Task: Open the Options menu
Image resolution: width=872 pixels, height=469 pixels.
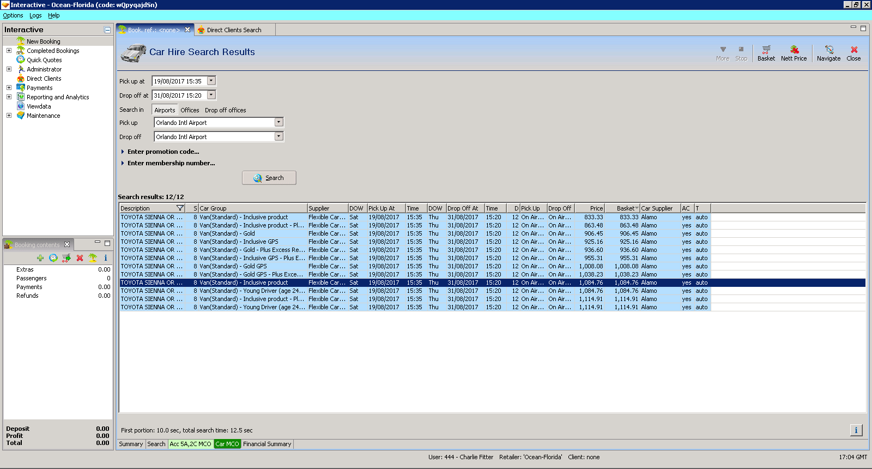Action: pos(13,15)
